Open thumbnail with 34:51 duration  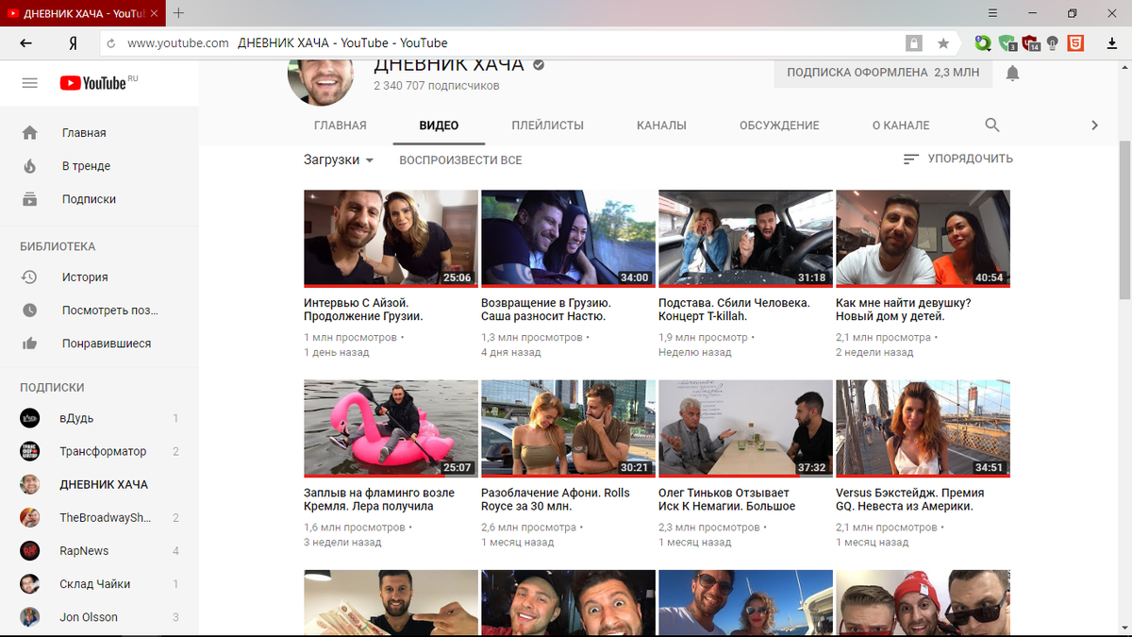[923, 428]
